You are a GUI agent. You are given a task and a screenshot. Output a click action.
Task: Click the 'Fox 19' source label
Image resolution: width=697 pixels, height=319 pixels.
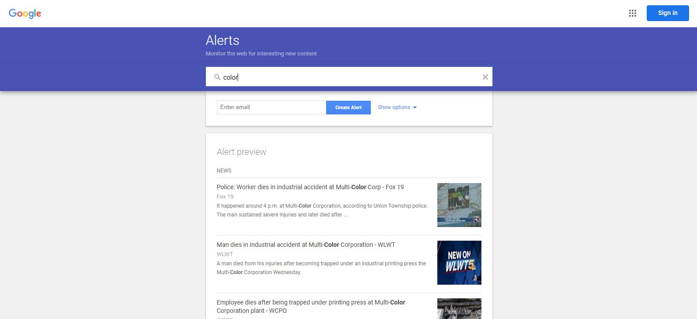[x=225, y=197]
